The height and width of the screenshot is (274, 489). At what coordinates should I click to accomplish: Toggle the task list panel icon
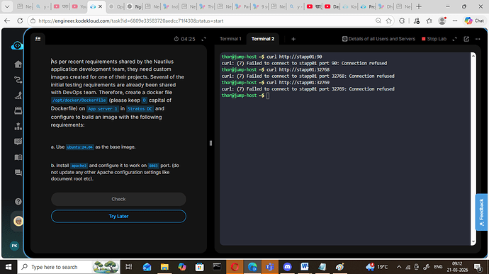[38, 39]
